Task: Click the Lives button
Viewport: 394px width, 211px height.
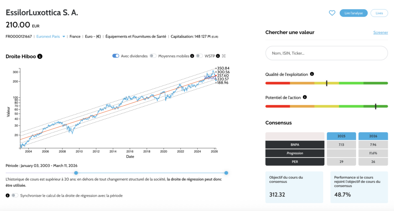Action: 379,13
